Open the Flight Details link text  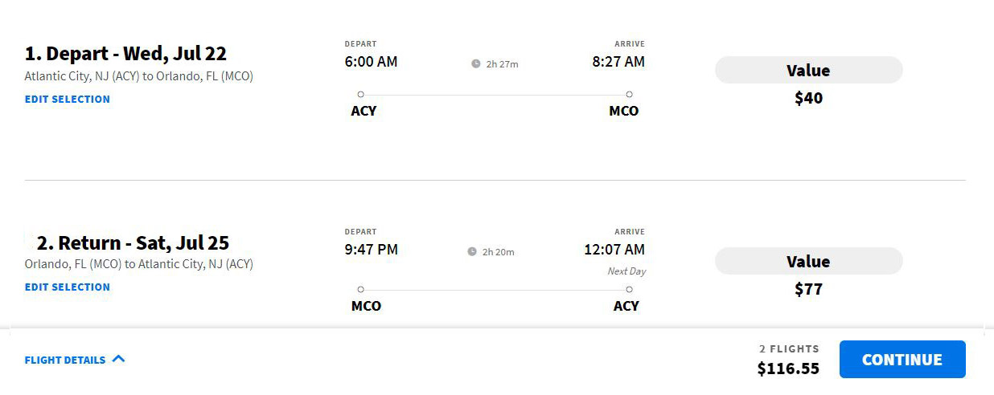(x=65, y=360)
